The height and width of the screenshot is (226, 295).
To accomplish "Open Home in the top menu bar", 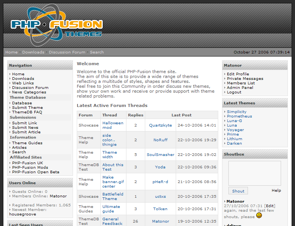I will point(11,52).
